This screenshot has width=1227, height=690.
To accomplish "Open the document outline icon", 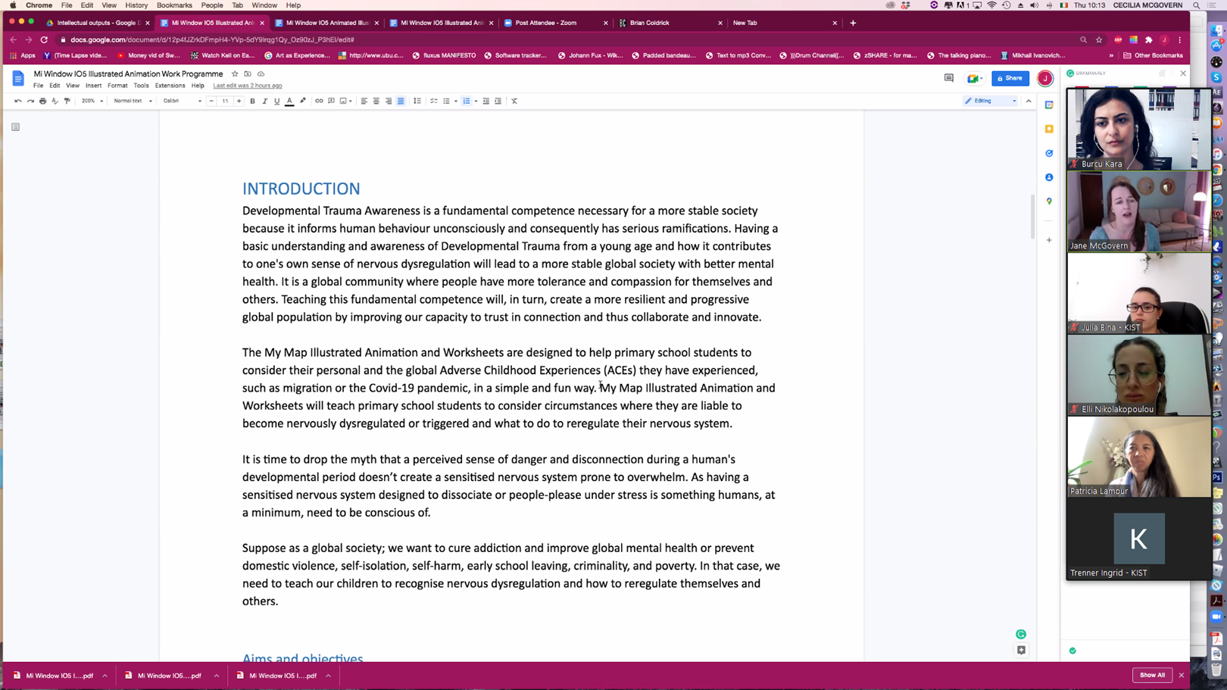I will point(15,127).
